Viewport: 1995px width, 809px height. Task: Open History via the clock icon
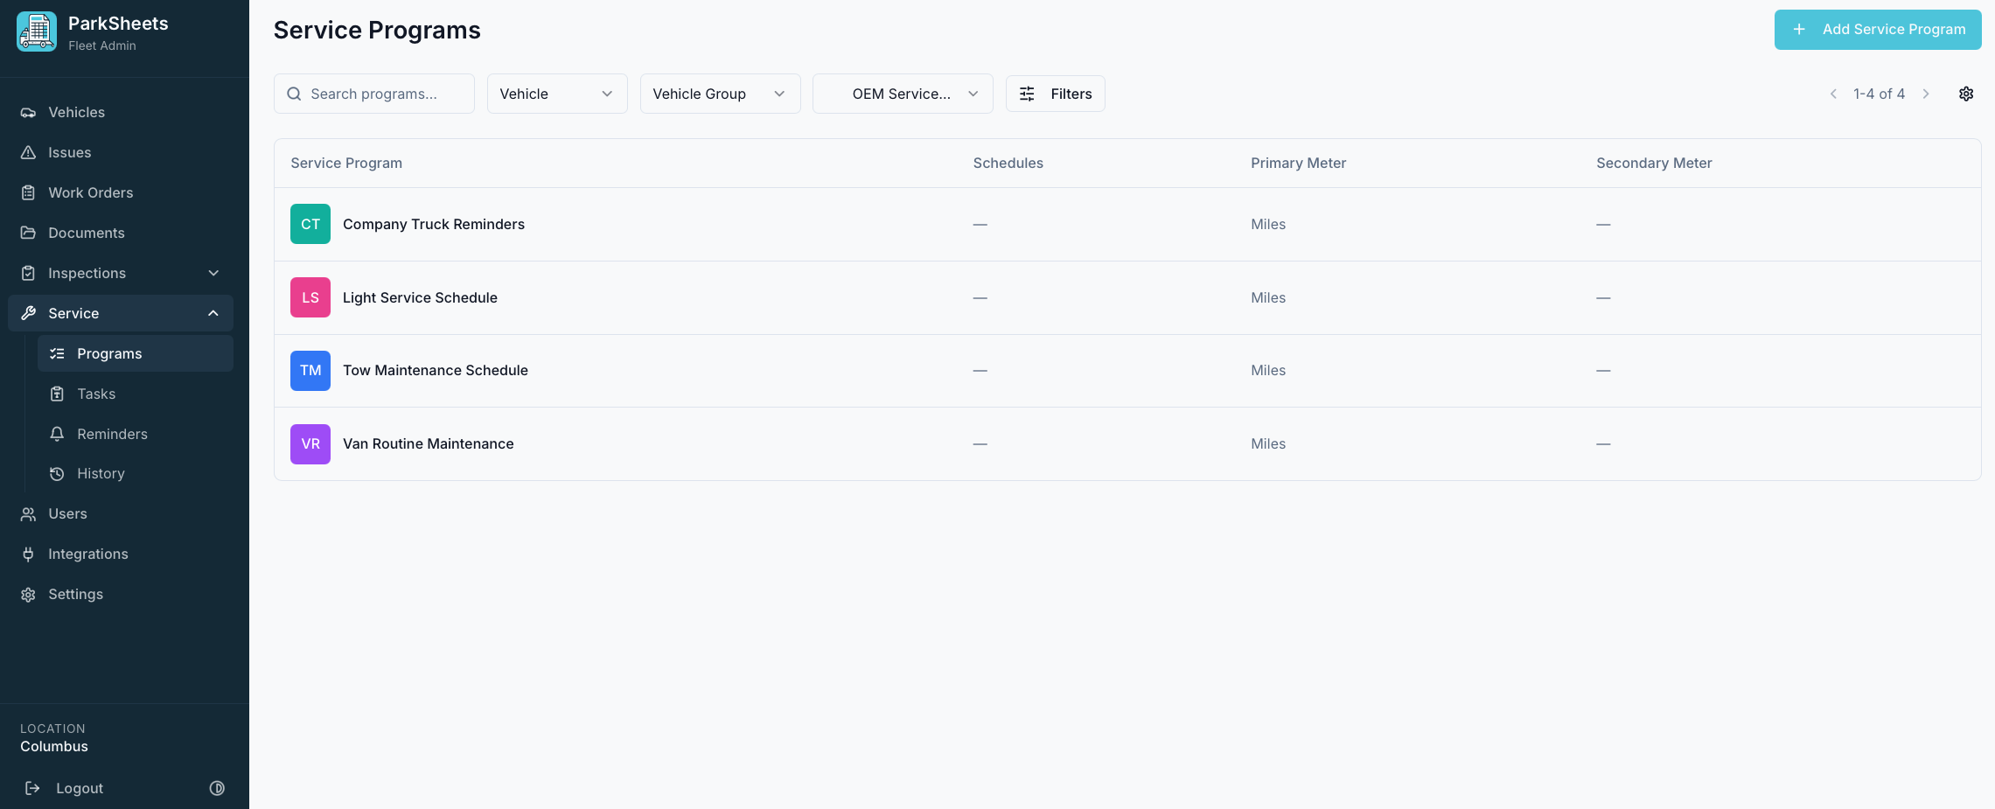point(56,473)
